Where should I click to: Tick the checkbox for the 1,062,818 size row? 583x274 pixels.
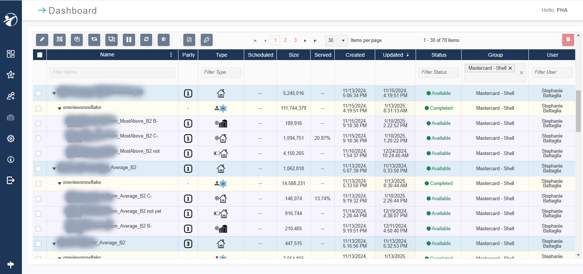[39, 169]
